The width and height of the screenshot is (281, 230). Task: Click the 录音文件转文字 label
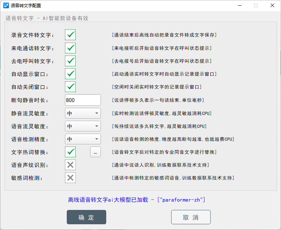[32, 35]
